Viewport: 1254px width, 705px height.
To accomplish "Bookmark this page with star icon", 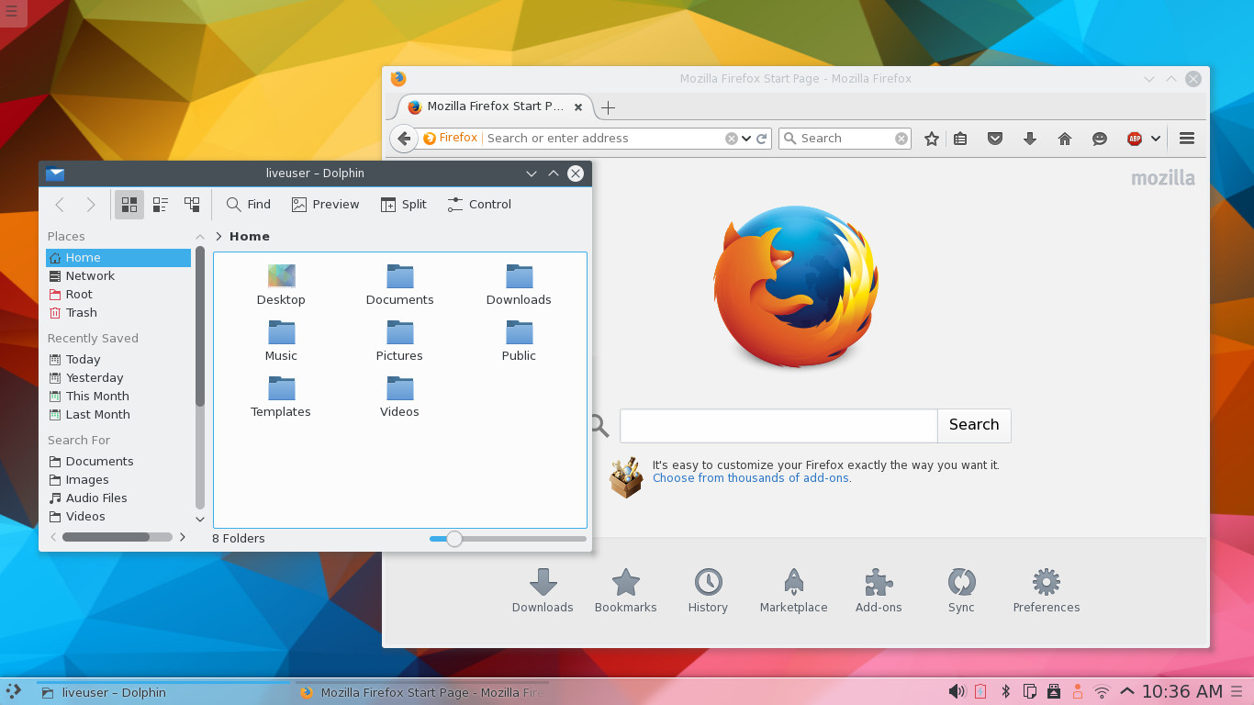I will [x=932, y=139].
